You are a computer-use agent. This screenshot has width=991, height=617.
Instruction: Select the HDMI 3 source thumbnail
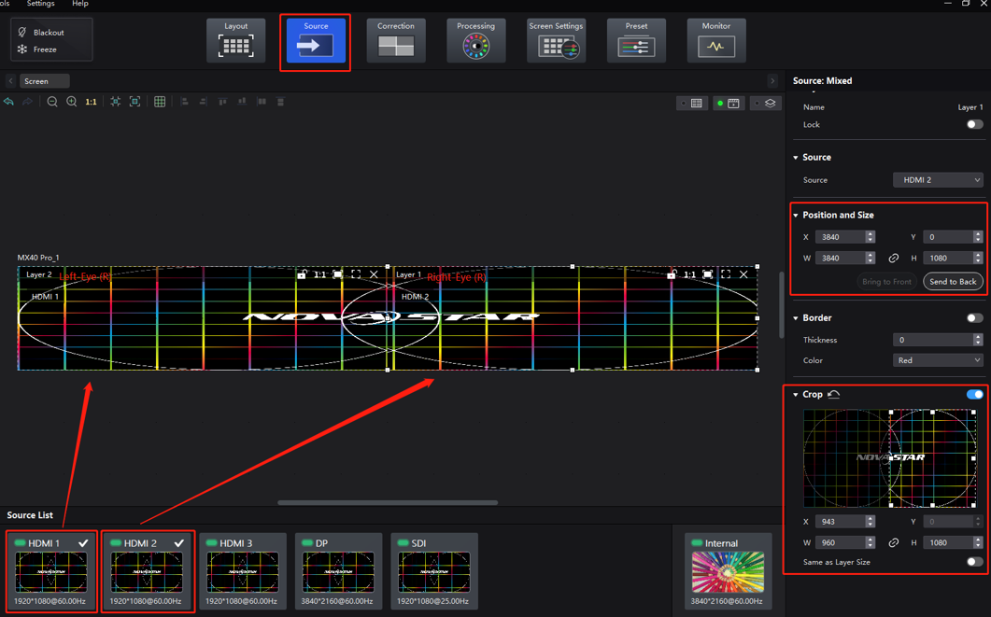click(243, 571)
